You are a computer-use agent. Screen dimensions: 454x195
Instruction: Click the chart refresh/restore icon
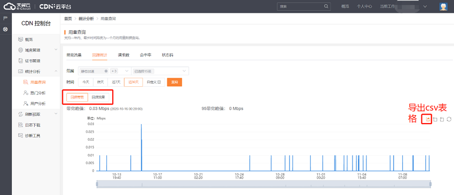click(x=449, y=119)
